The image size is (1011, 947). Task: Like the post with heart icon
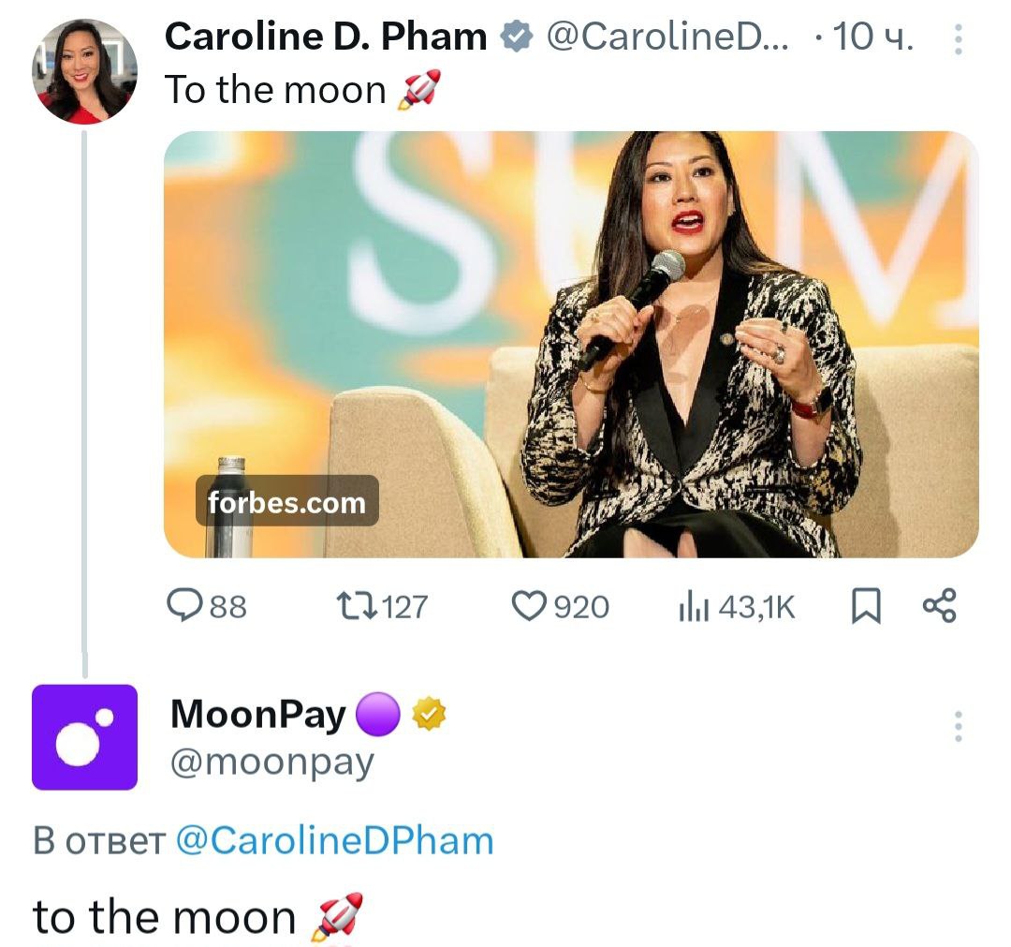coord(529,607)
